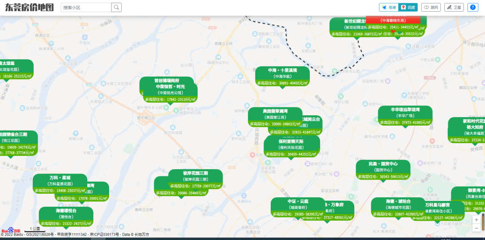Screen dimensions: 485x240
Task: Select the 彼岸花园三期 marker
Action: click(195, 179)
